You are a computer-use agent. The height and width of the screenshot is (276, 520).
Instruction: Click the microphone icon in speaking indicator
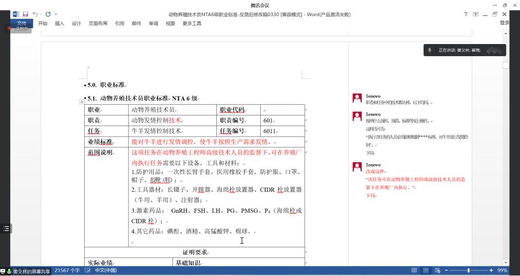[x=430, y=50]
